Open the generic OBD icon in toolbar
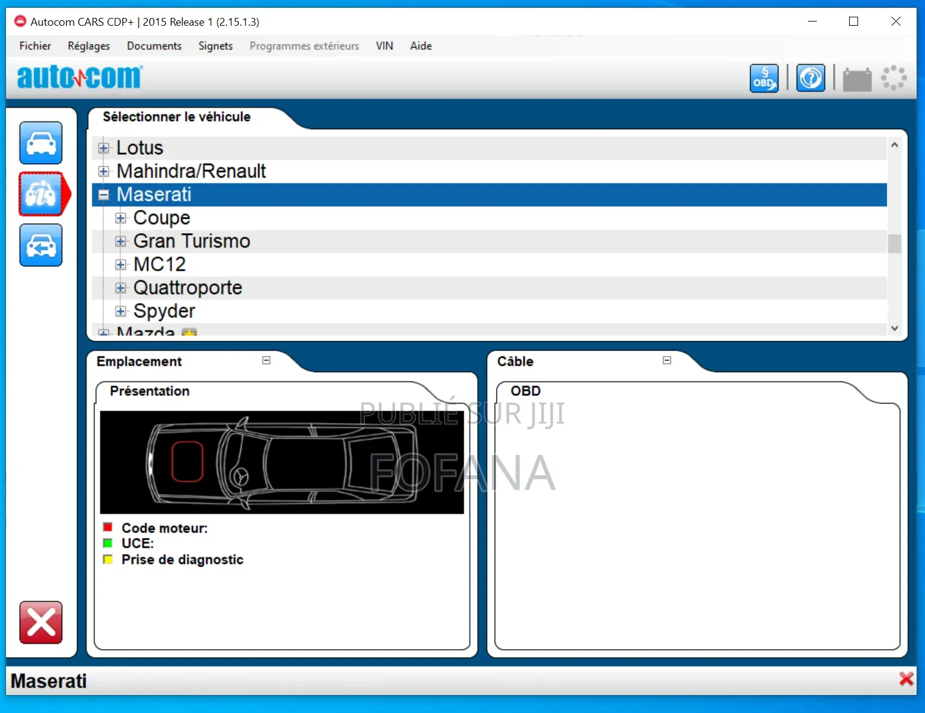 [764, 78]
